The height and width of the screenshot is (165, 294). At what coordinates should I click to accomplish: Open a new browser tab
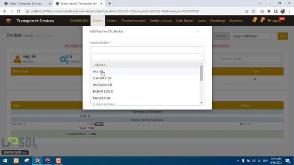[110, 4]
